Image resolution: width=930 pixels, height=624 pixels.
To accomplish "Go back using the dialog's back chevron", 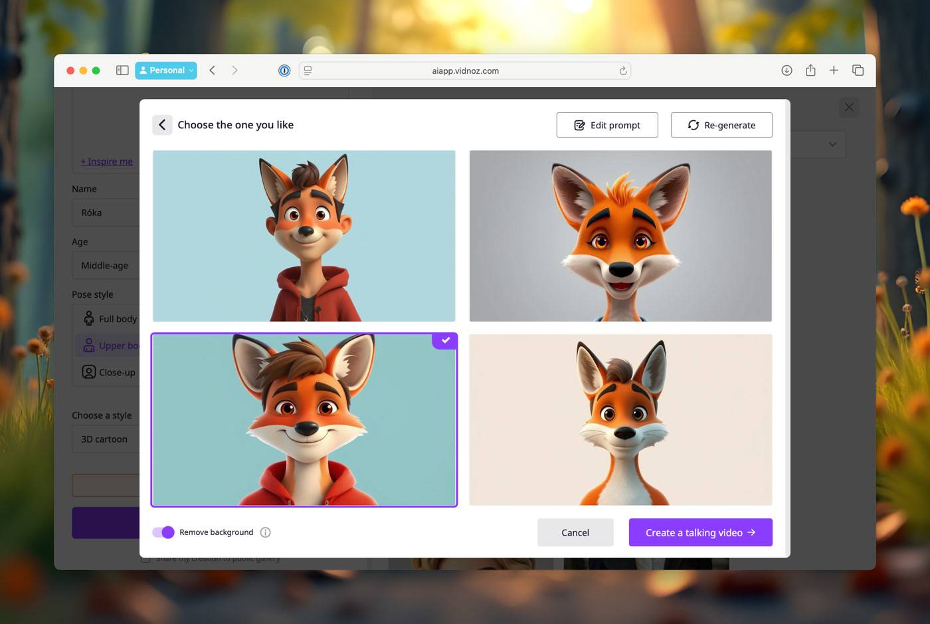I will click(162, 125).
